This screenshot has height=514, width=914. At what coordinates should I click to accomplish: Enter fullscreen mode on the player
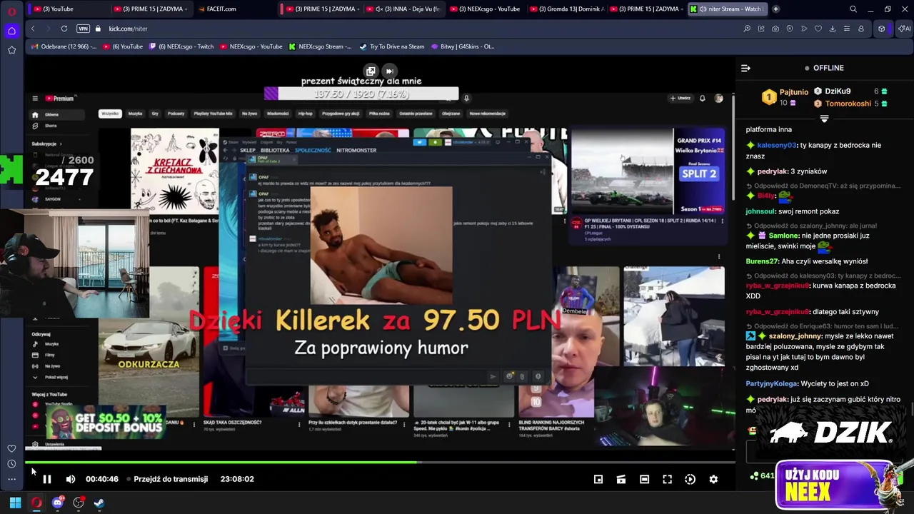click(x=667, y=479)
